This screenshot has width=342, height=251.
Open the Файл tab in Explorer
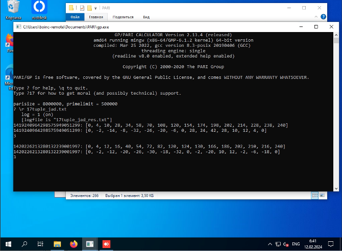pos(75,17)
